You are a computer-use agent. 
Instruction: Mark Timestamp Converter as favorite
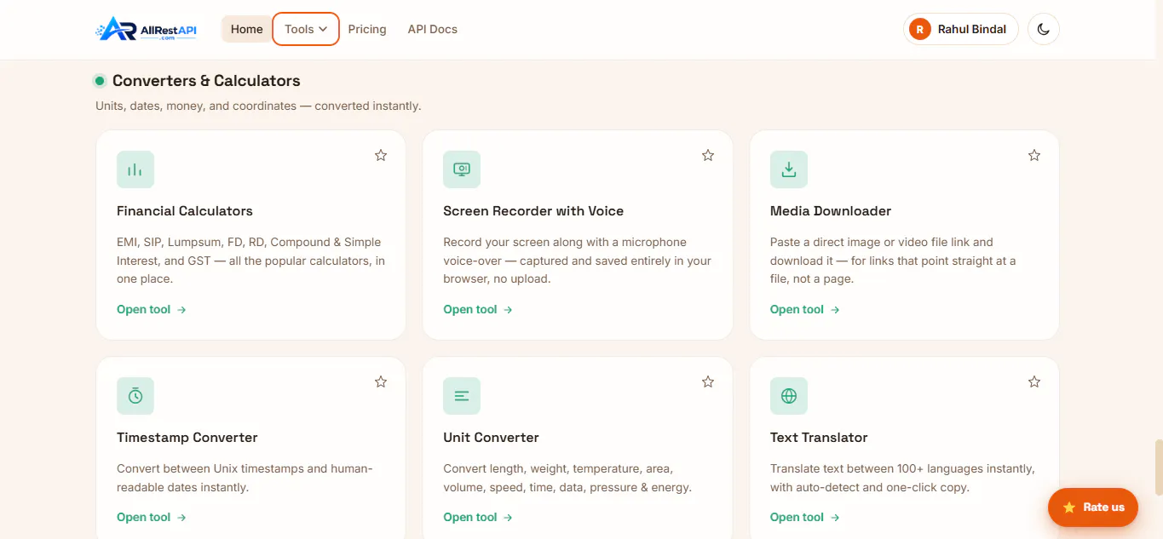[x=381, y=381]
